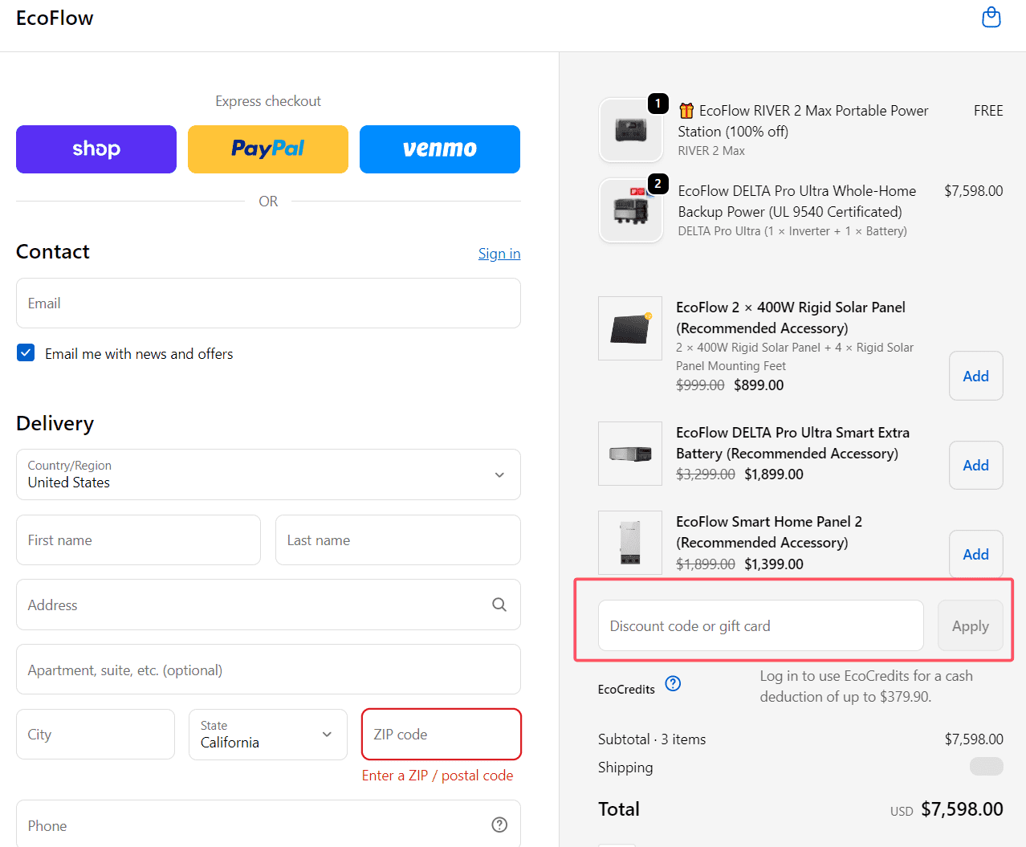1026x847 pixels.
Task: Focus the Address input field
Action: click(x=268, y=605)
